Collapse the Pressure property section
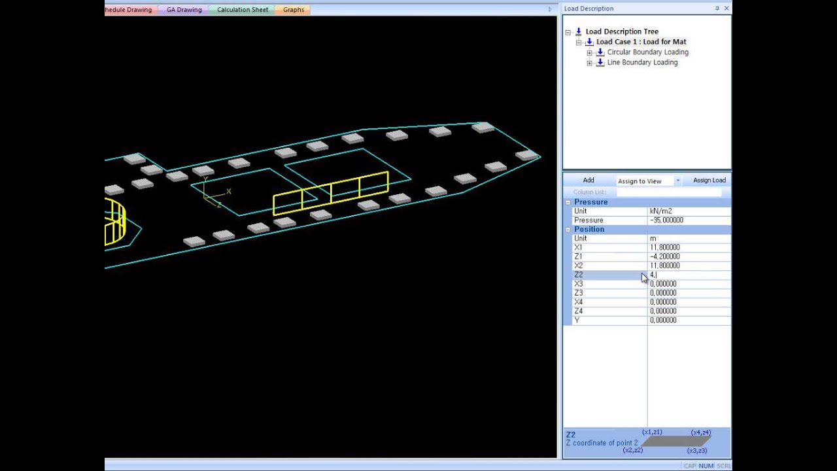Image resolution: width=837 pixels, height=471 pixels. (x=568, y=202)
